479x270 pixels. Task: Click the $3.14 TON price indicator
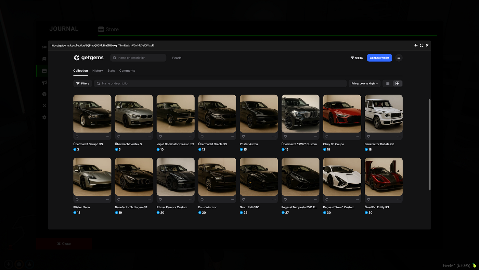357,58
